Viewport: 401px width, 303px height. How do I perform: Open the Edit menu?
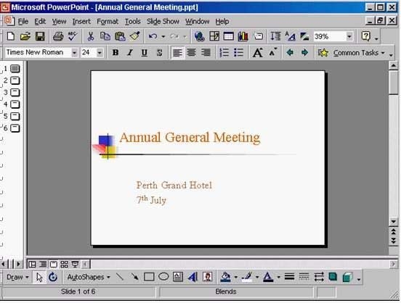[x=40, y=22]
